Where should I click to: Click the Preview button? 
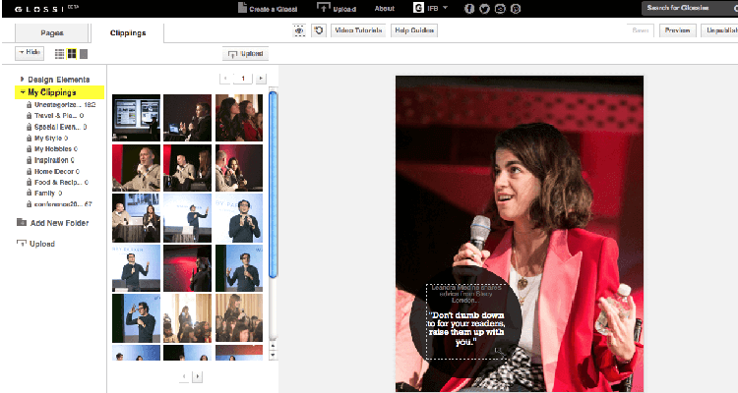(677, 30)
